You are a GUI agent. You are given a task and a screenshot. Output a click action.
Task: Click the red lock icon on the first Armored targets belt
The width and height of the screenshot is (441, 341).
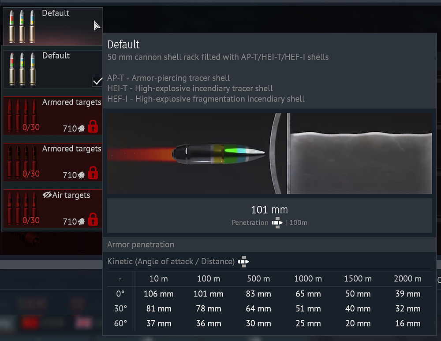click(x=93, y=126)
